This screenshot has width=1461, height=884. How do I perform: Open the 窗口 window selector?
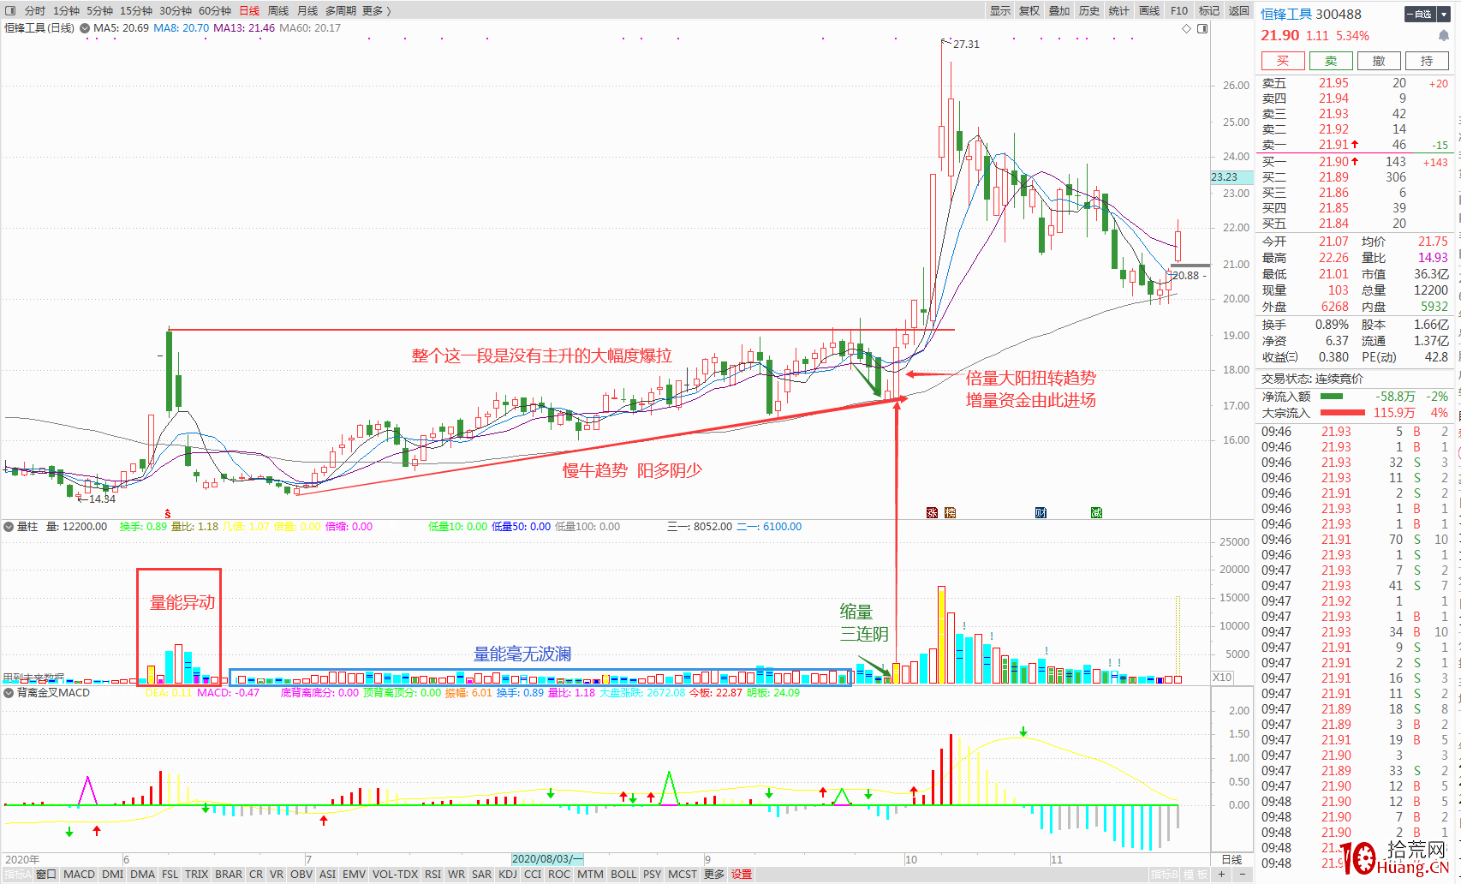coord(46,875)
